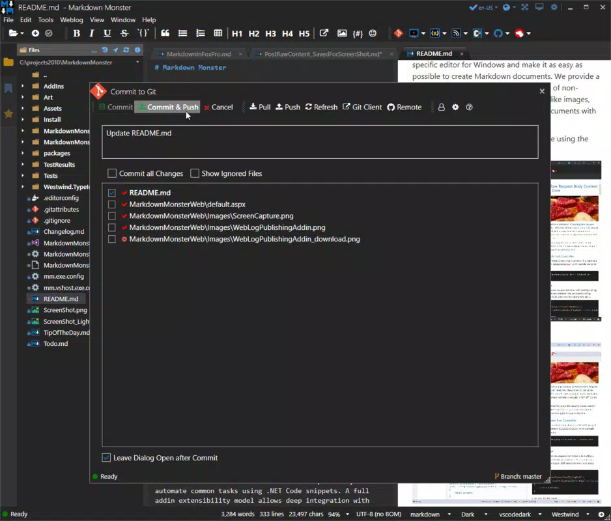Insert a code block with {#} icon
The width and height of the screenshot is (611, 521).
click(x=358, y=34)
